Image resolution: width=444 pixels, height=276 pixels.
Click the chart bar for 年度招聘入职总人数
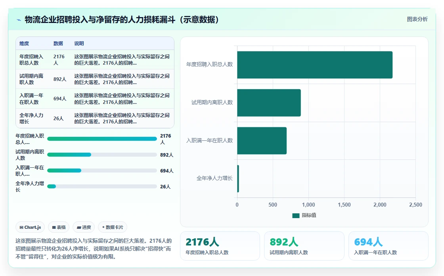click(315, 65)
